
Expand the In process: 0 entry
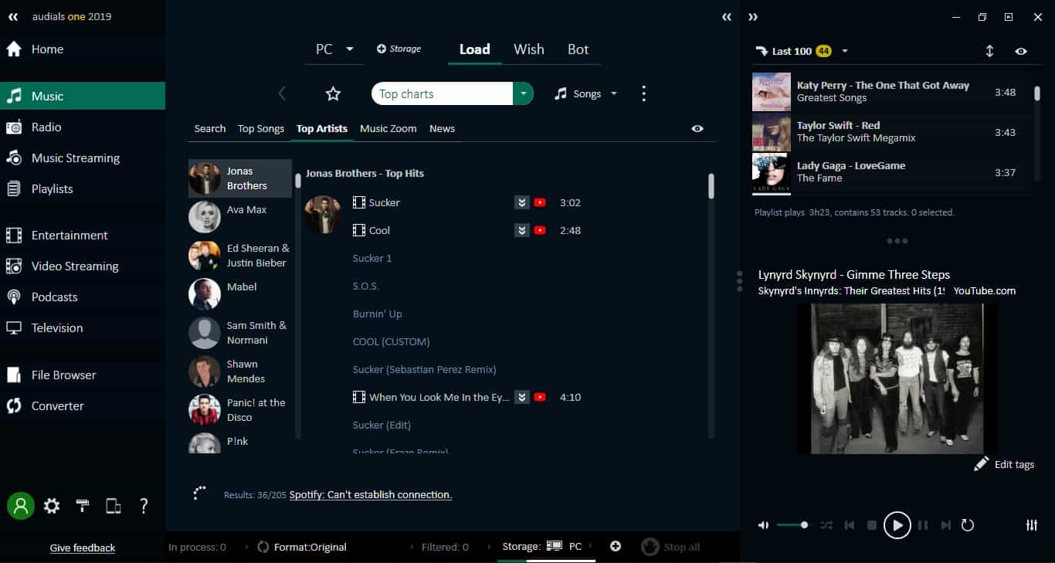point(197,547)
